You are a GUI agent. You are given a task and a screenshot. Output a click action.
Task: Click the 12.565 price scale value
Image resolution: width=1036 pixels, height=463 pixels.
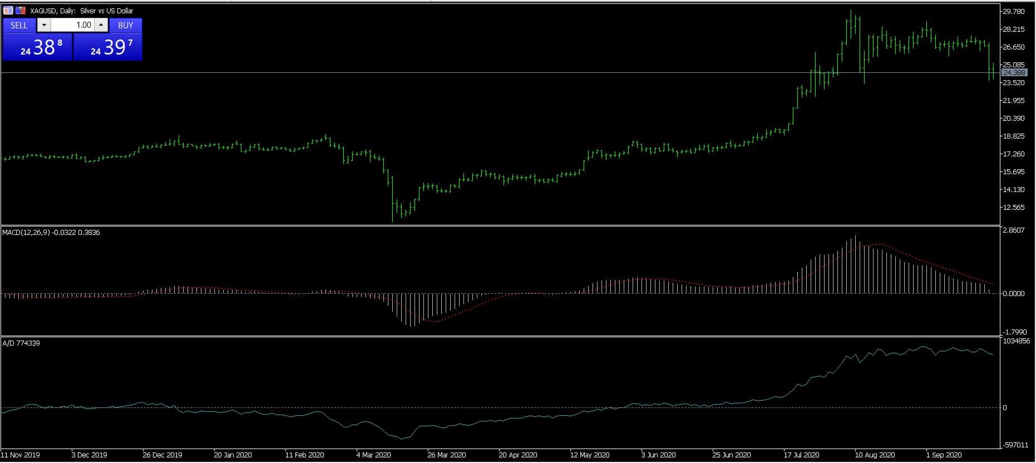pyautogui.click(x=1014, y=208)
